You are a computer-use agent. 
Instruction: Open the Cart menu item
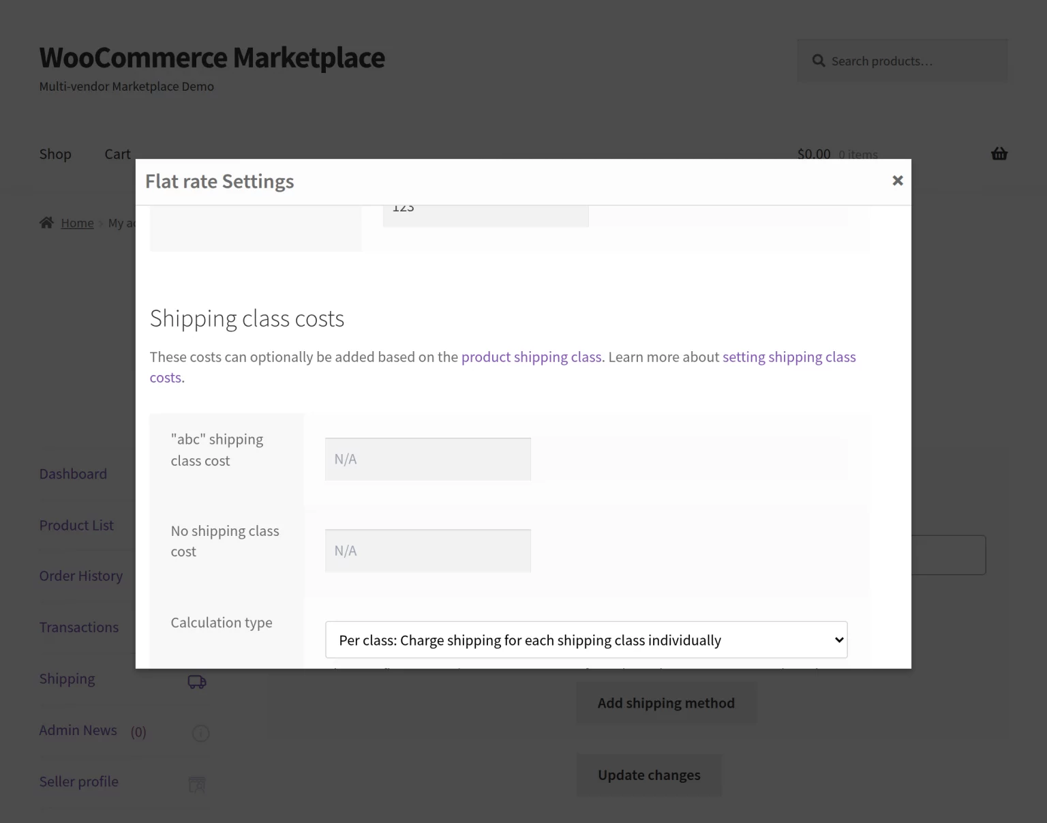117,153
